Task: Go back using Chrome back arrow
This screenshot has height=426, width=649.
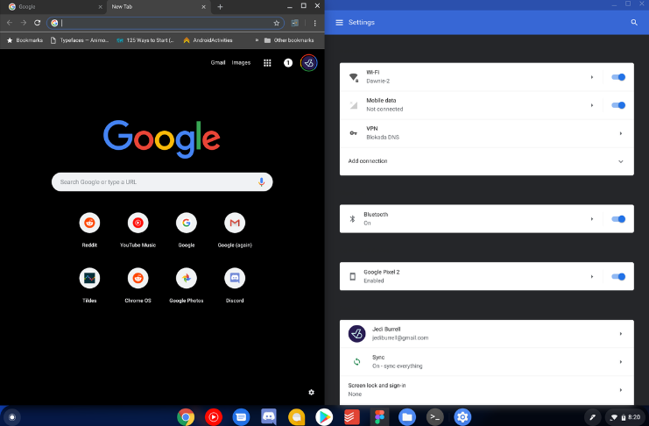Action: coord(10,23)
